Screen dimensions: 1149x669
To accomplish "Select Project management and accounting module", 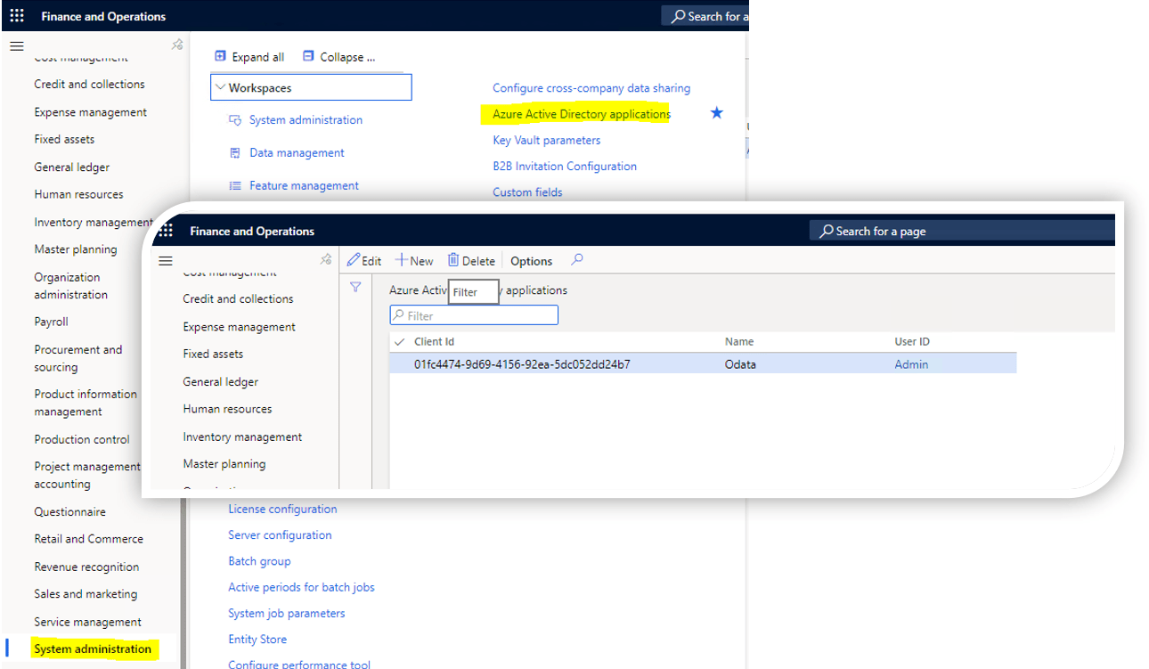I will click(87, 475).
